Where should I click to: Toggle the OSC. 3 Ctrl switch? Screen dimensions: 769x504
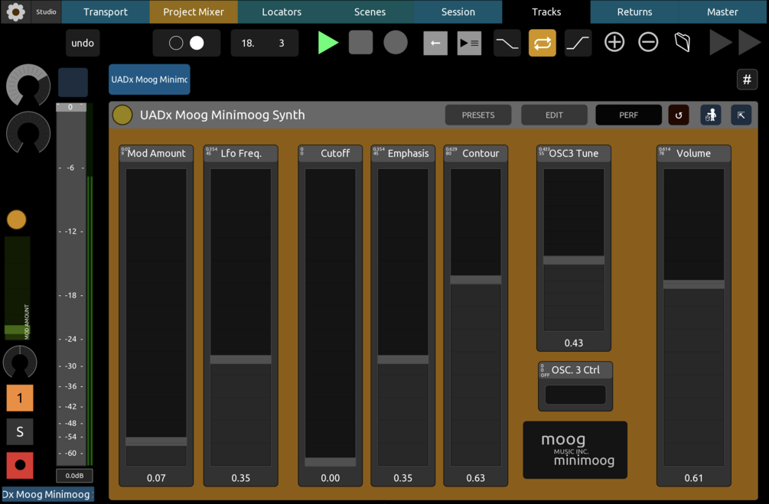pos(575,395)
